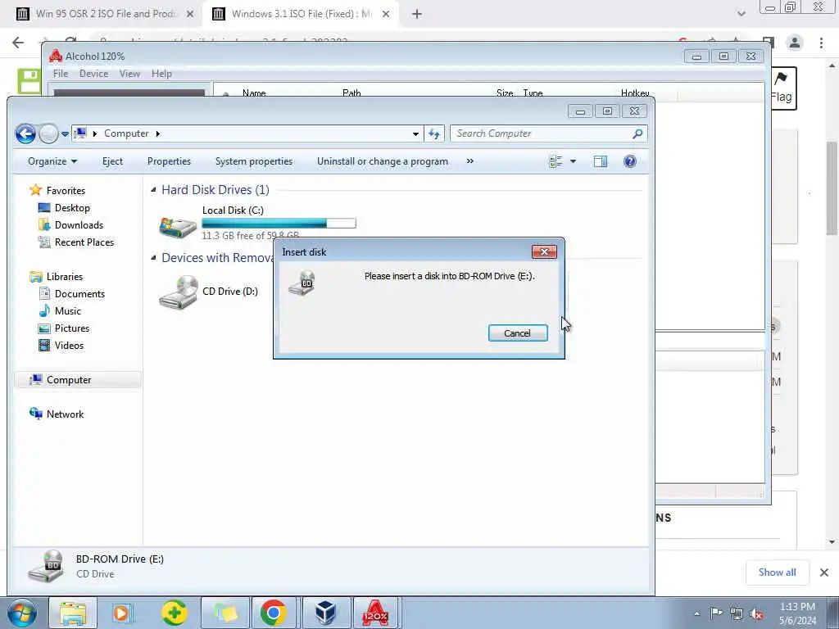The height and width of the screenshot is (629, 839).
Task: Open Chrome from the taskbar
Action: tap(274, 613)
